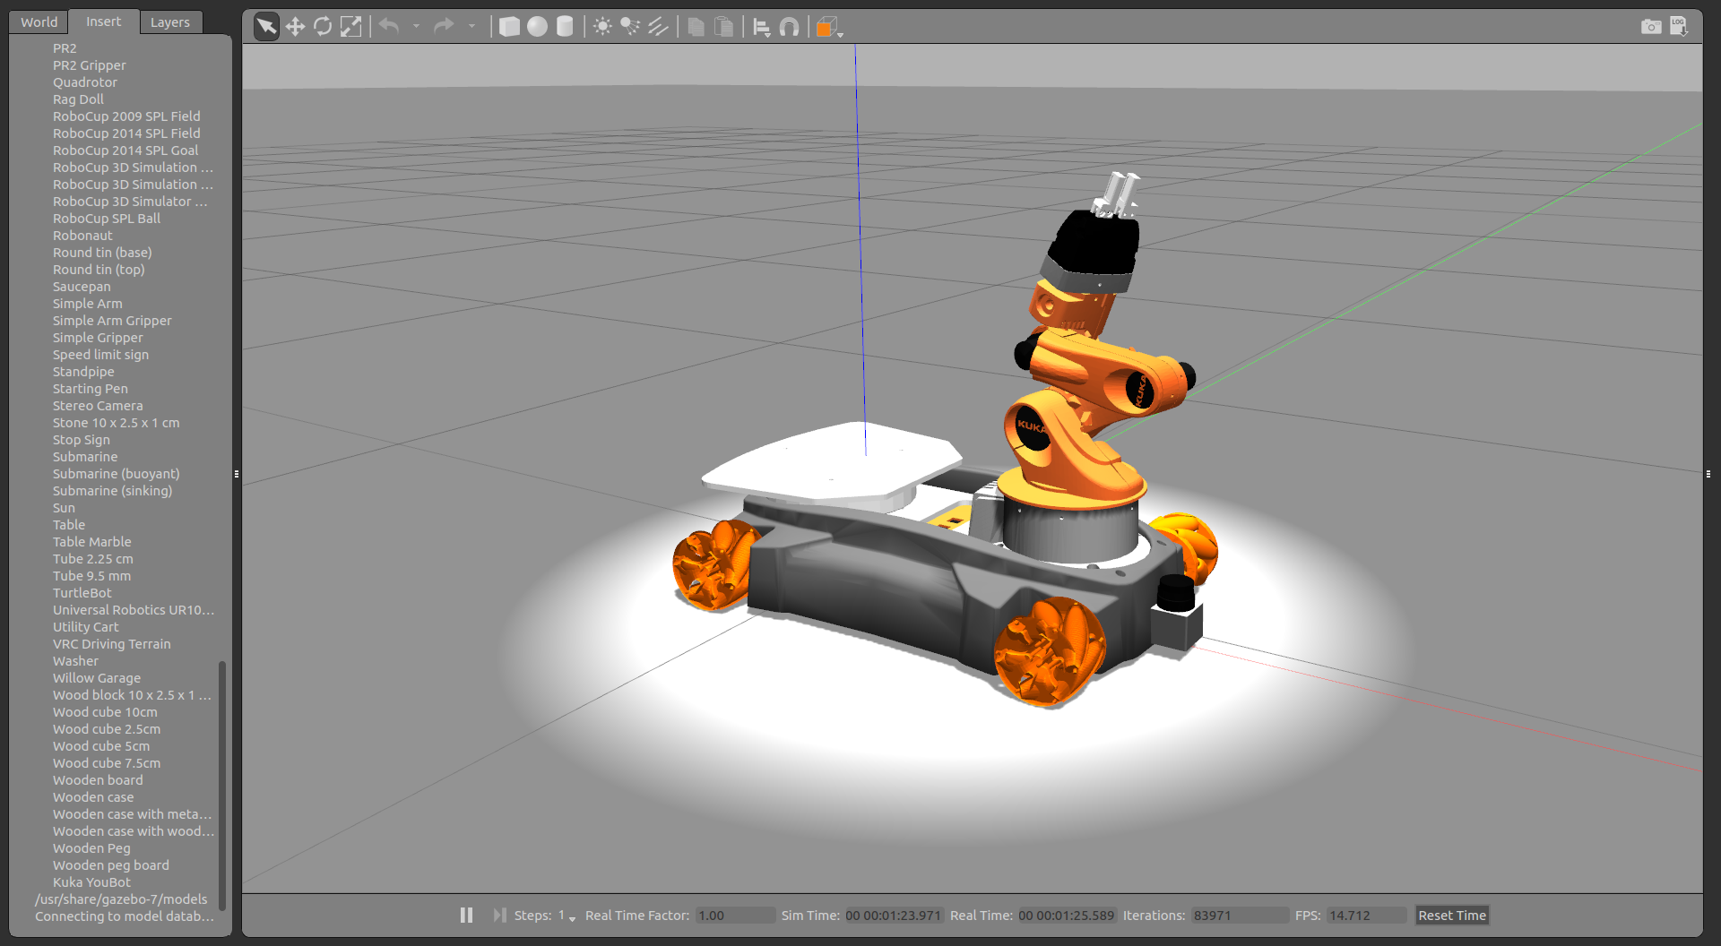Add a spot light
The image size is (1721, 946).
pos(630,27)
